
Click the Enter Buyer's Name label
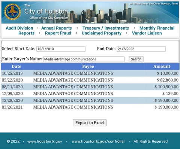[x=22, y=59]
